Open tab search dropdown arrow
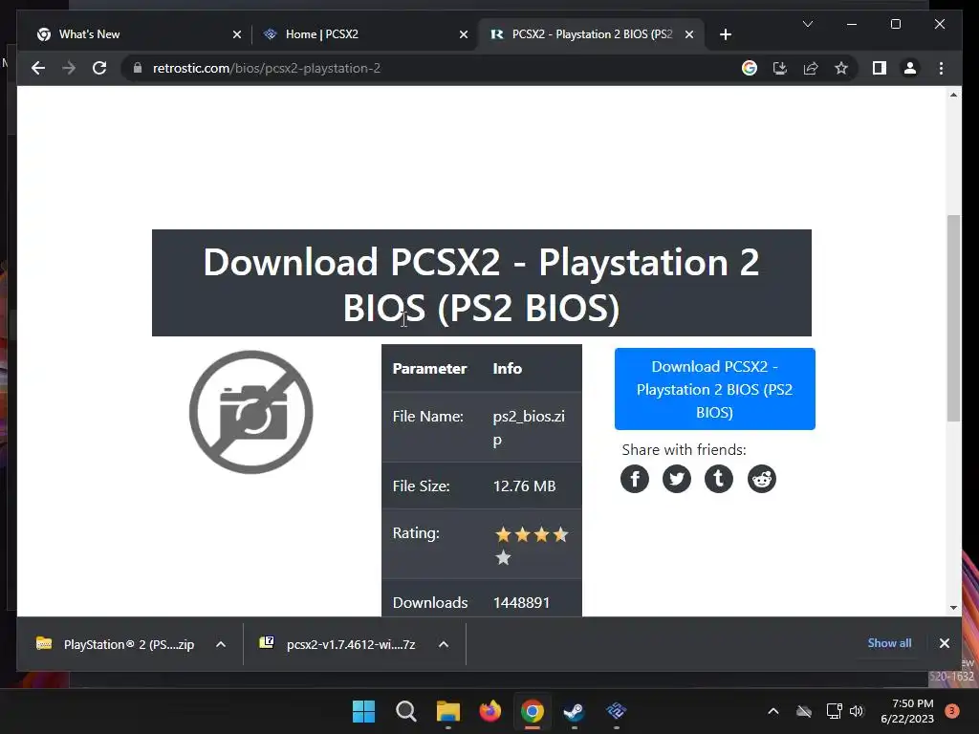Screen dimensions: 979x734 (807, 24)
